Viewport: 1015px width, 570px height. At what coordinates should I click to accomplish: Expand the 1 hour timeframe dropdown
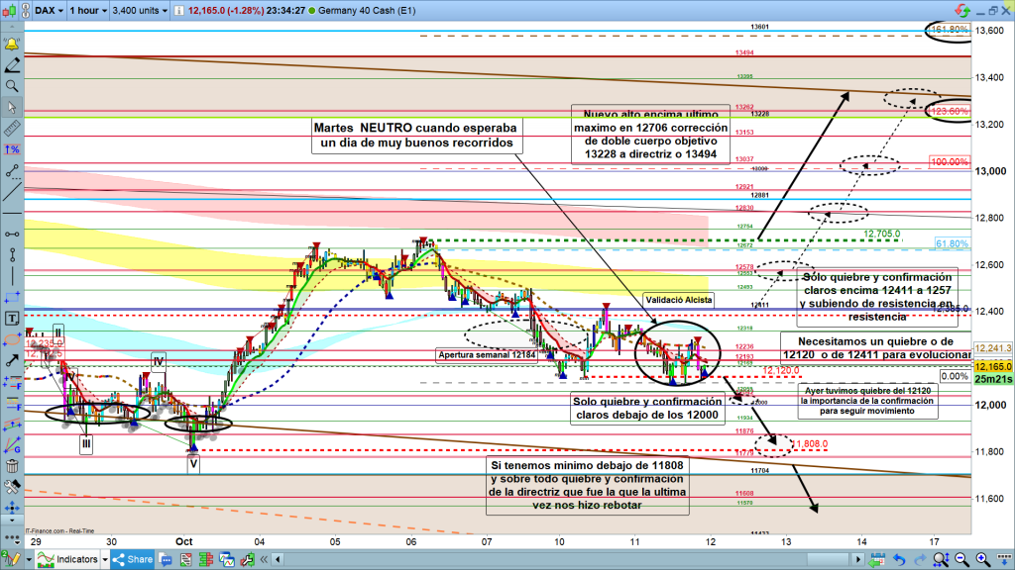click(87, 11)
